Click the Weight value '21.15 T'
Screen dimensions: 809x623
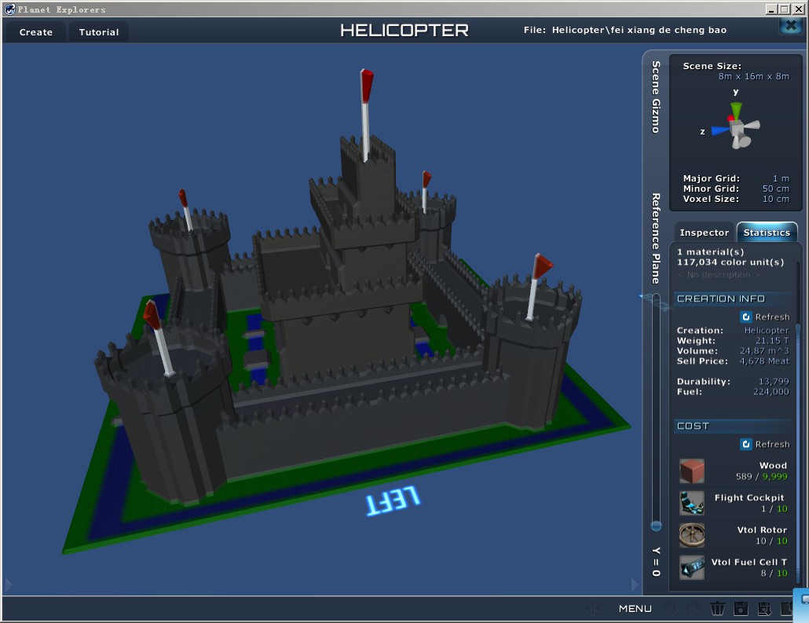coord(772,341)
